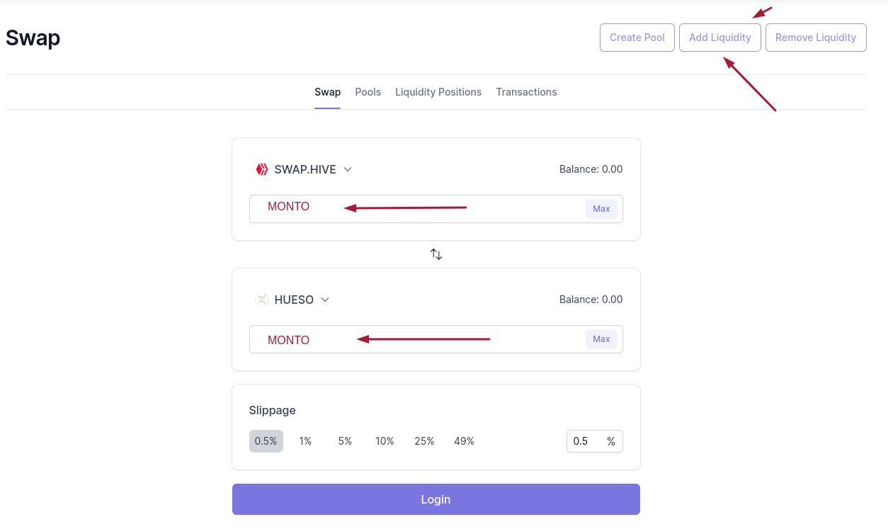This screenshot has height=529, width=888.
Task: Click the HUESO token name
Action: click(x=294, y=300)
